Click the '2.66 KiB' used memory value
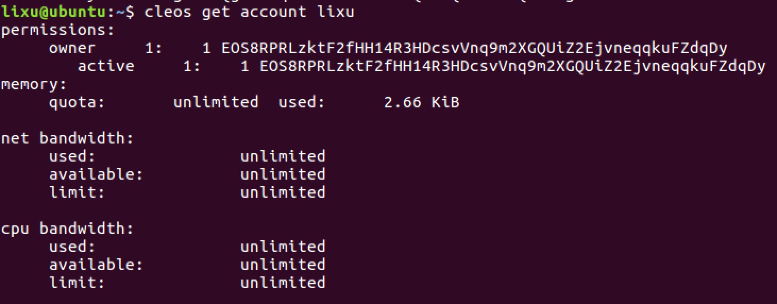 pos(421,103)
